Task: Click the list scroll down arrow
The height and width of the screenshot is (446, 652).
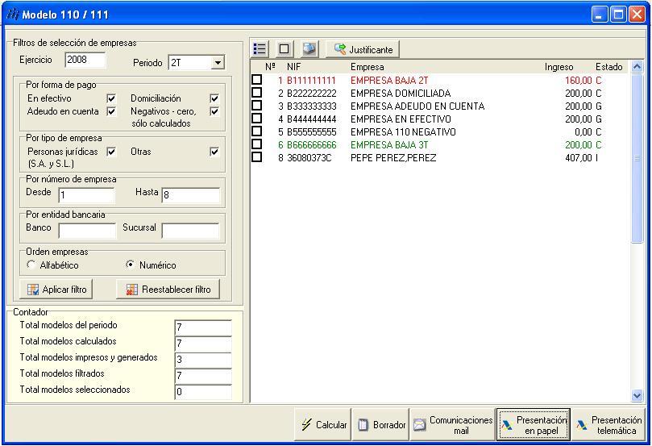Action: 637,396
